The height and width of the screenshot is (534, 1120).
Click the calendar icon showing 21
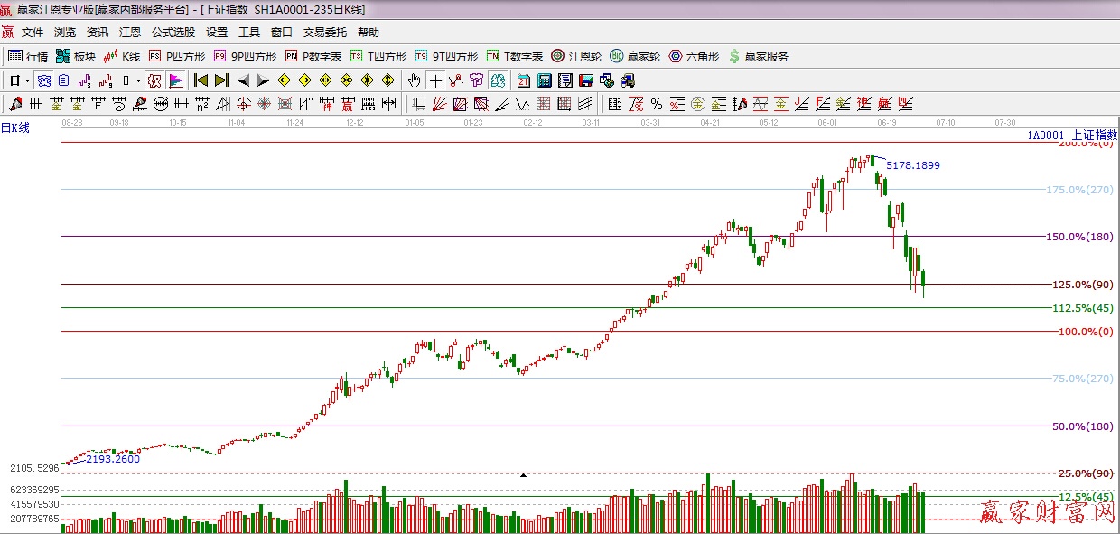pyautogui.click(x=524, y=80)
